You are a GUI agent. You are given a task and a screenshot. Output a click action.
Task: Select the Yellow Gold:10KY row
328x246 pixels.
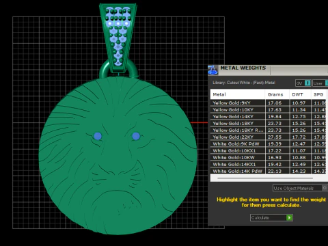[x=268, y=109]
